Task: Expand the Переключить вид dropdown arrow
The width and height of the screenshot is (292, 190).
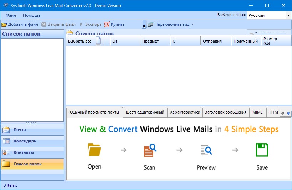Action: click(193, 24)
